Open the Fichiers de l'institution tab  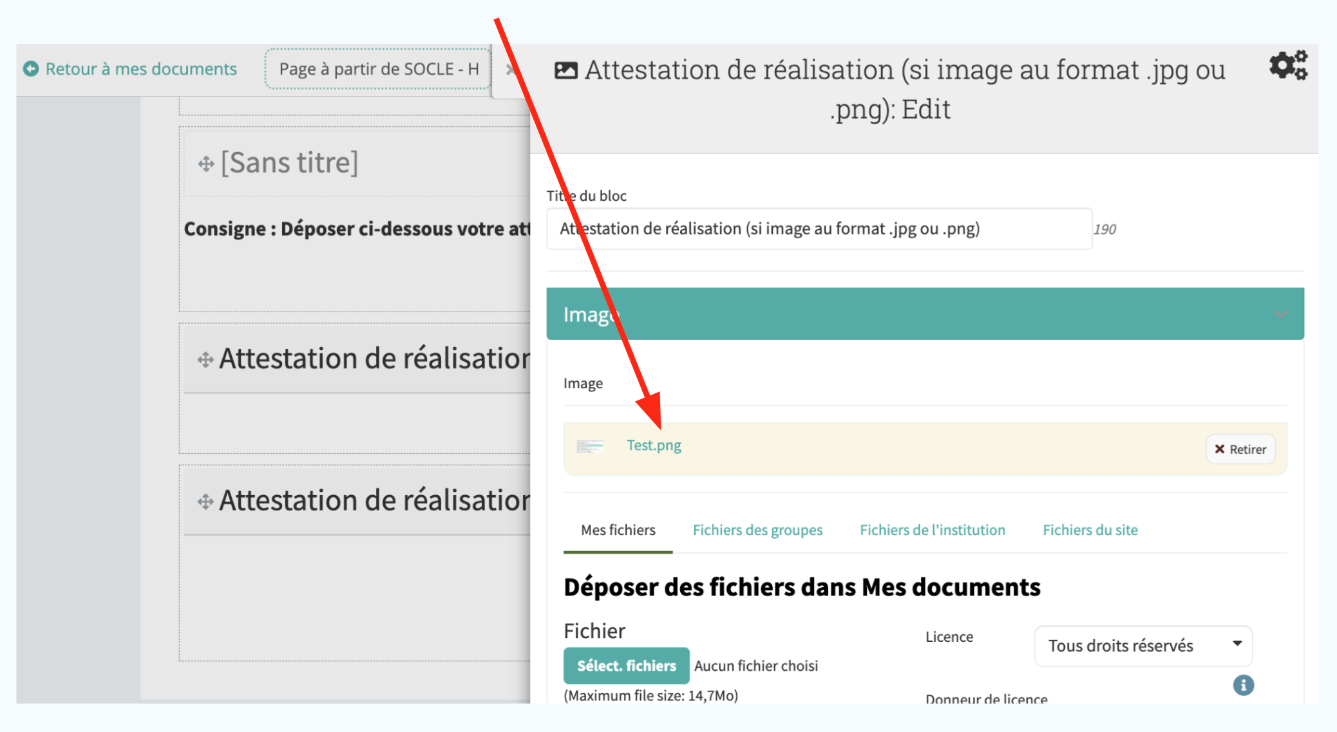932,530
